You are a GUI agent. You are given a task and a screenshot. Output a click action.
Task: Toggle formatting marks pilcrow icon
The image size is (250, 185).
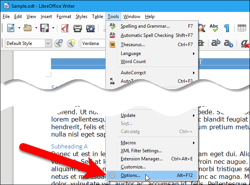point(227,28)
